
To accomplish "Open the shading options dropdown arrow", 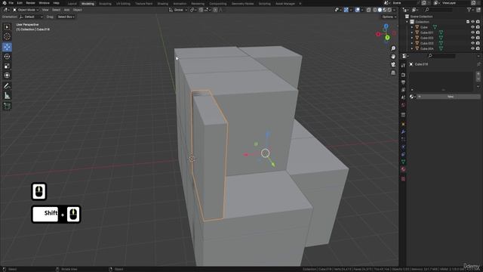I will (395, 10).
